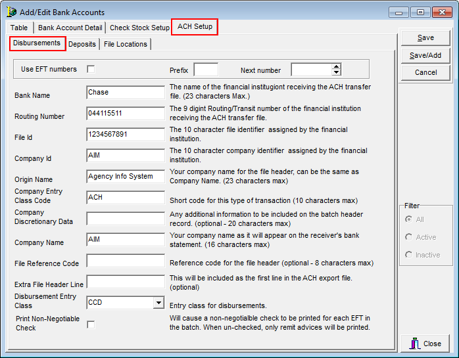Switch to the Bank Account Detail tab
The height and width of the screenshot is (358, 459).
70,28
